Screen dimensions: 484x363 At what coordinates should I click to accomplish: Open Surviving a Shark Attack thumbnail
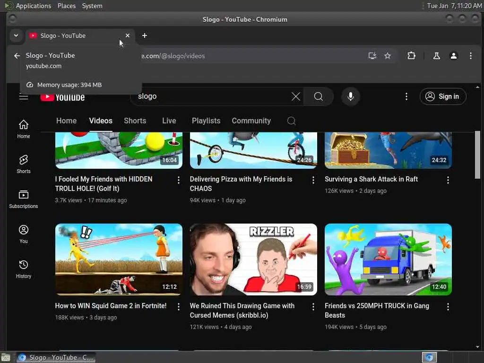point(389,150)
